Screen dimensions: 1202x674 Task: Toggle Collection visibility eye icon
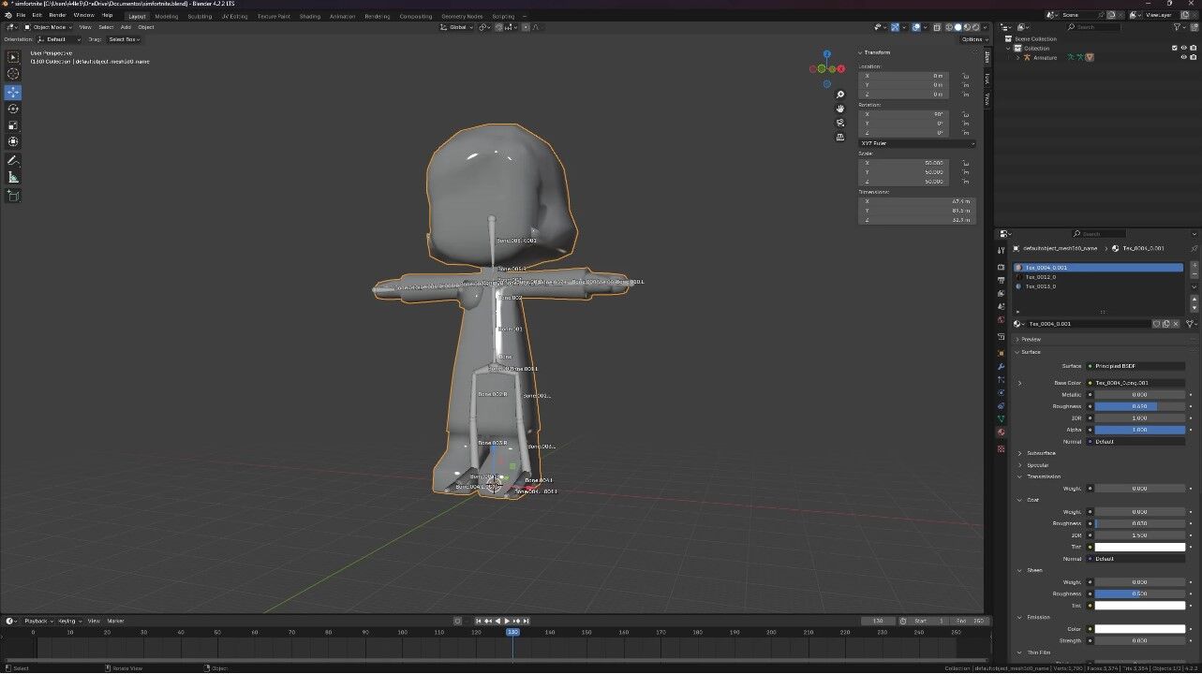pos(1184,48)
